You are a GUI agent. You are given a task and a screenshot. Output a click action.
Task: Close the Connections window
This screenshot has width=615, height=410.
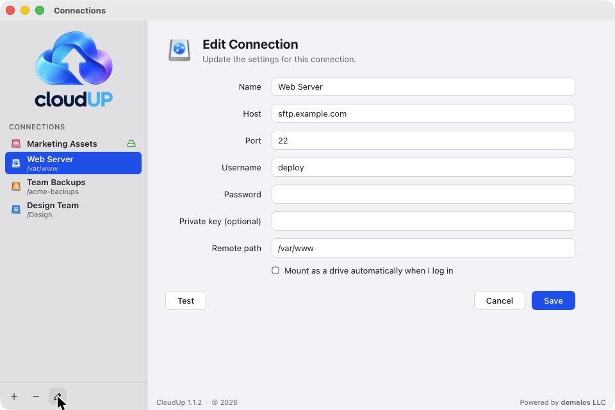click(x=10, y=11)
